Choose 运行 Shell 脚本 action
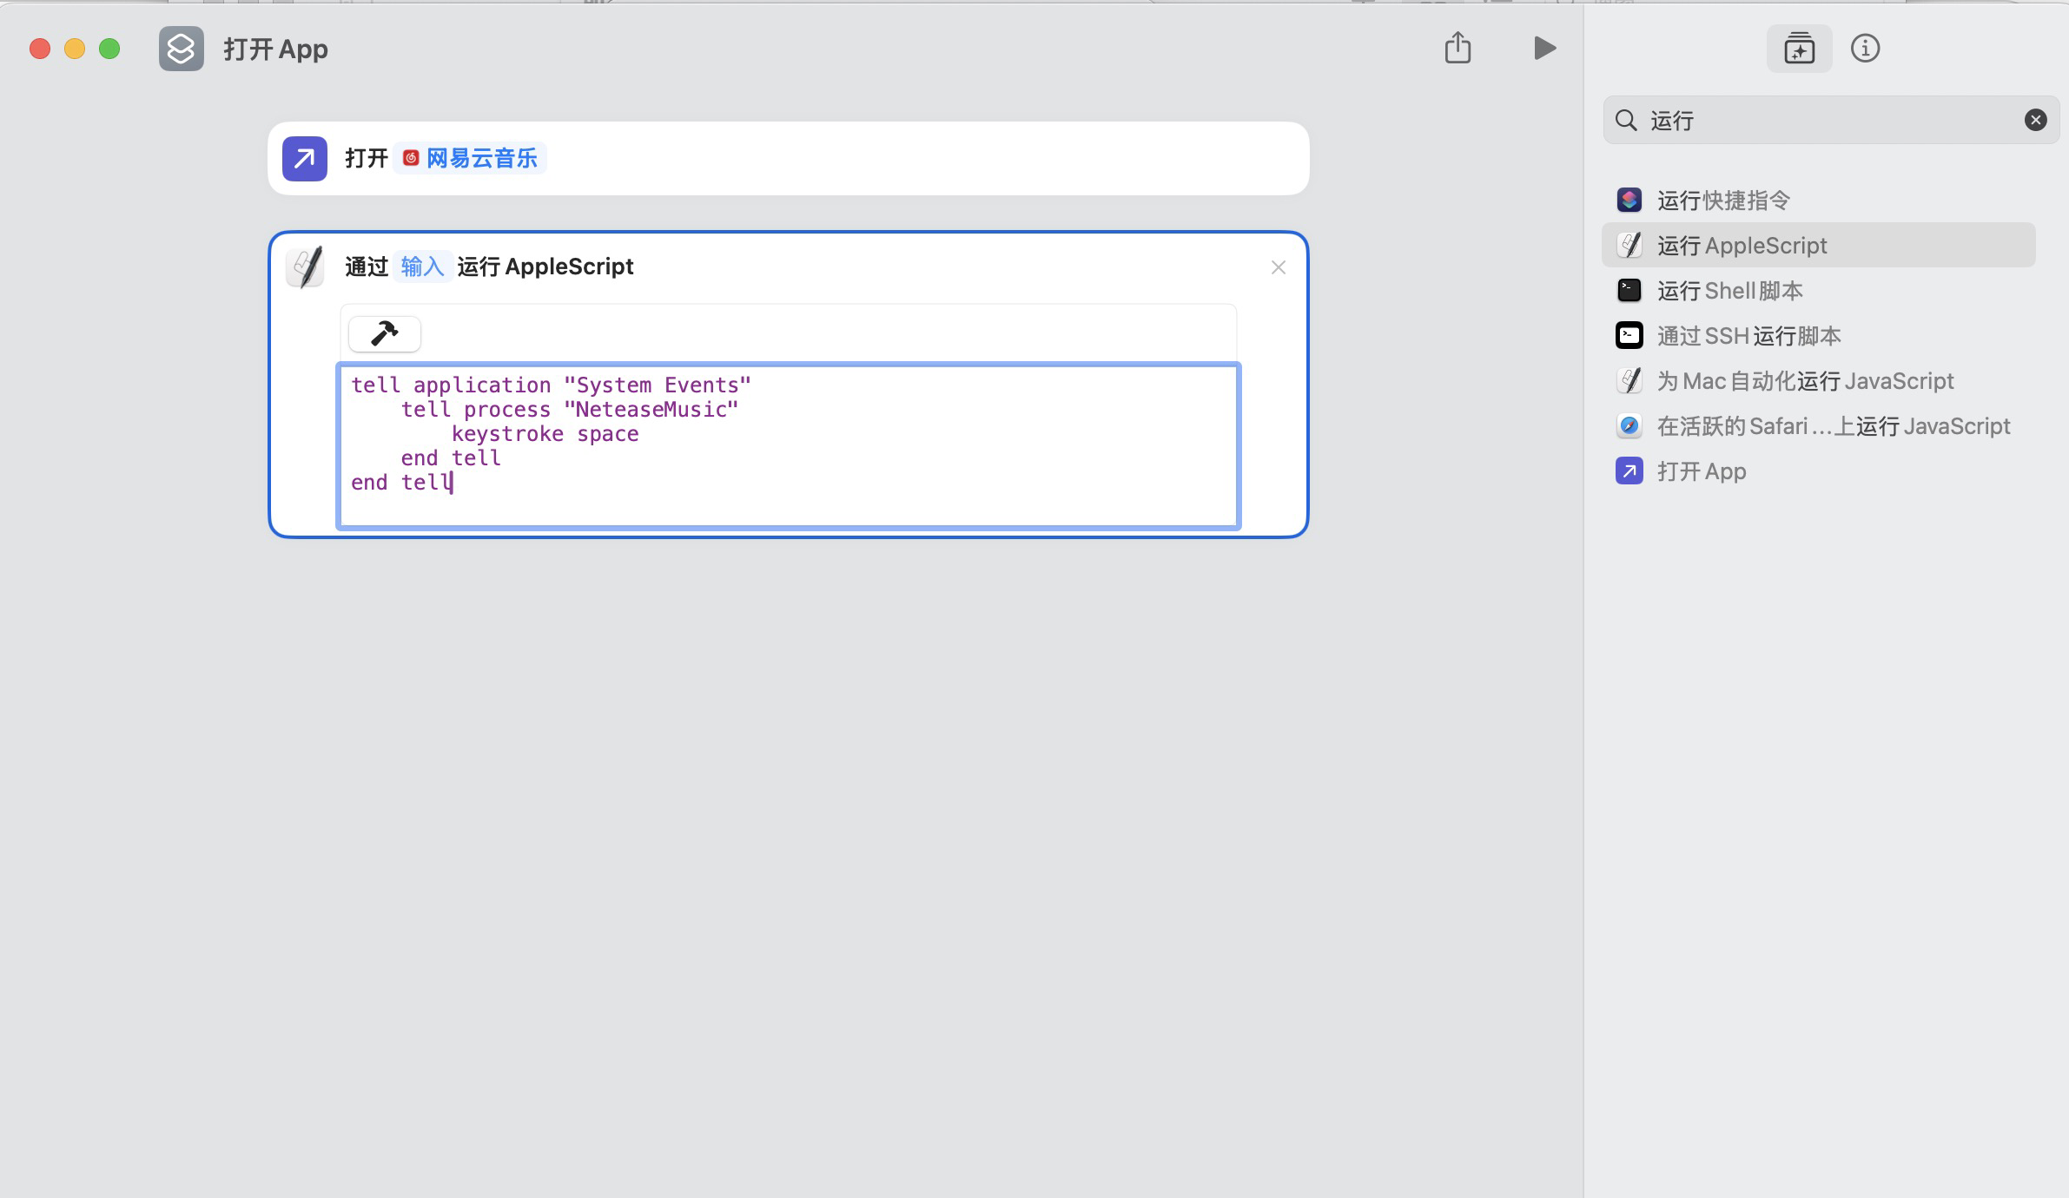 [x=1729, y=291]
